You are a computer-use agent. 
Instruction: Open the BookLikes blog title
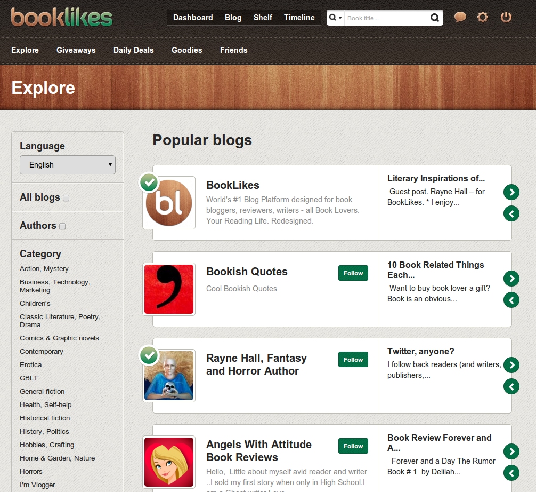click(233, 185)
